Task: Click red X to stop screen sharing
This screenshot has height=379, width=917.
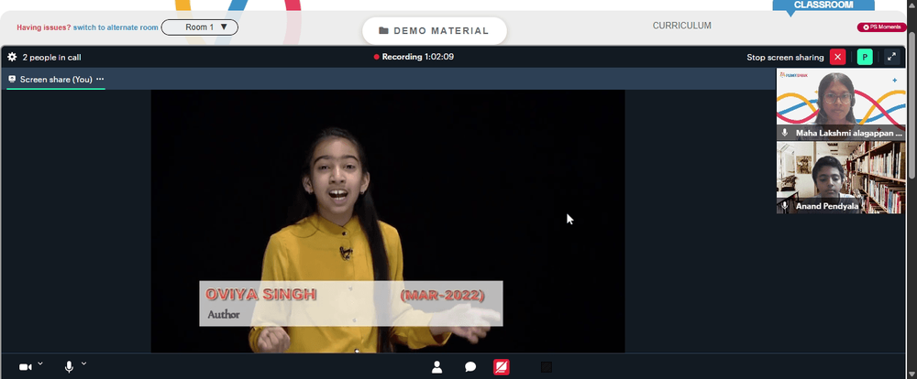Action: (x=837, y=57)
